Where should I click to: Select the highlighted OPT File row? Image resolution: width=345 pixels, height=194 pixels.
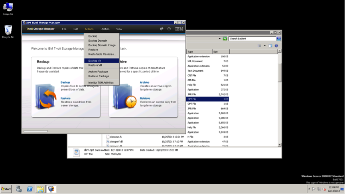click(207, 99)
